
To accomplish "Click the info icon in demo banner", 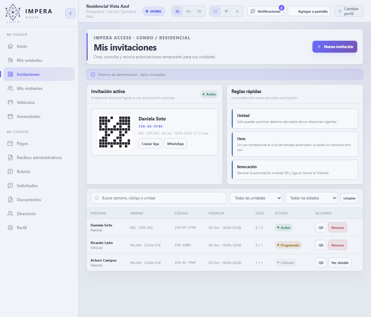I will pos(93,75).
